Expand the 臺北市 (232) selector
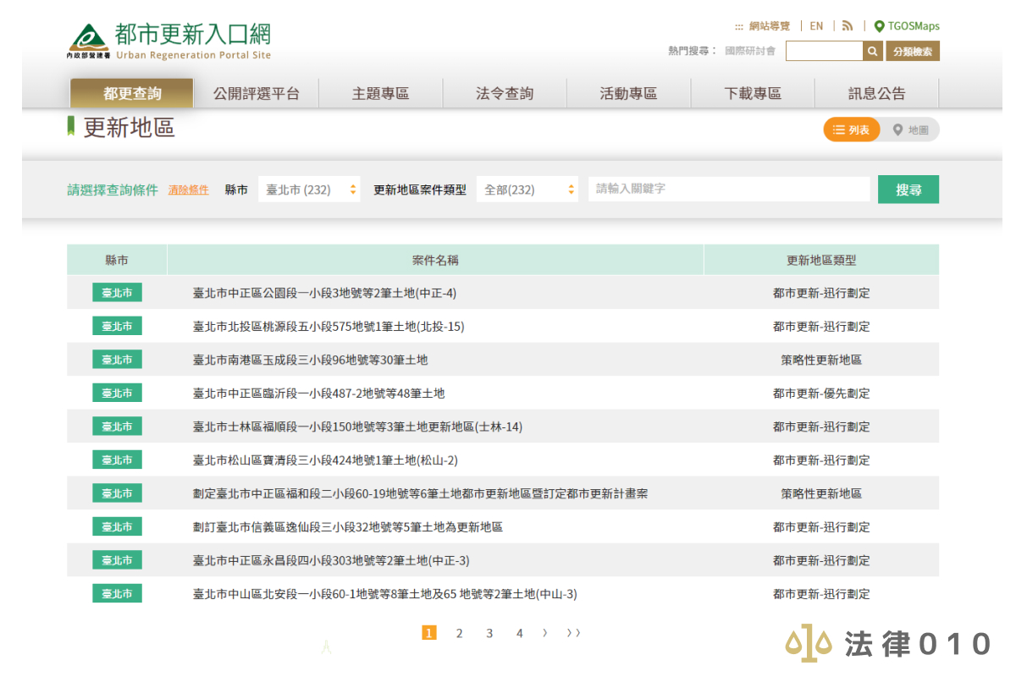Screen dimensions: 1016x677 309,189
